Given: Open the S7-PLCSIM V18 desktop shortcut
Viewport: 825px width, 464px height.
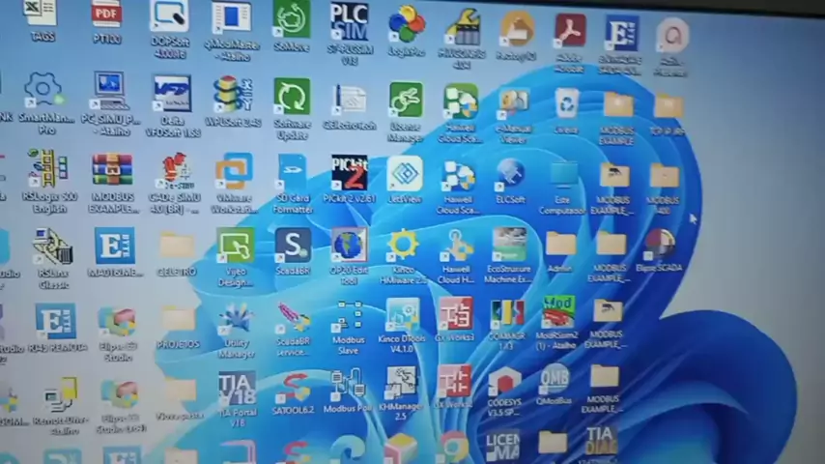Looking at the screenshot, I should click(348, 21).
